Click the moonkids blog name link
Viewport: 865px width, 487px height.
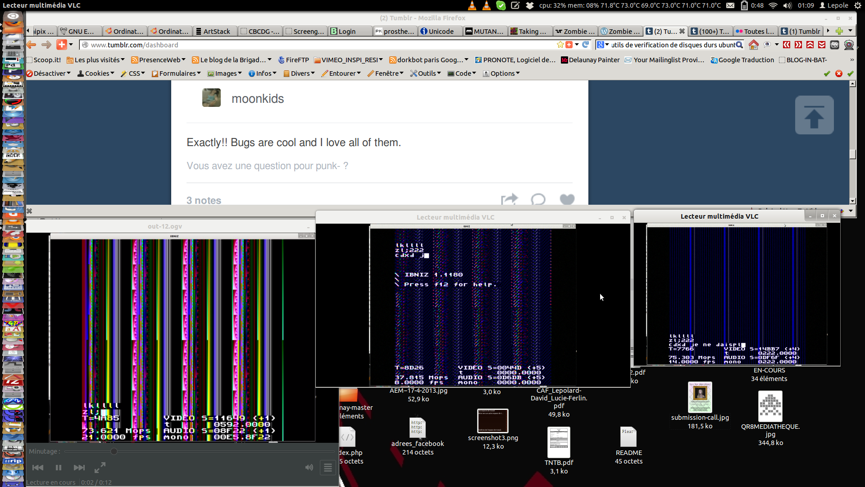point(258,99)
